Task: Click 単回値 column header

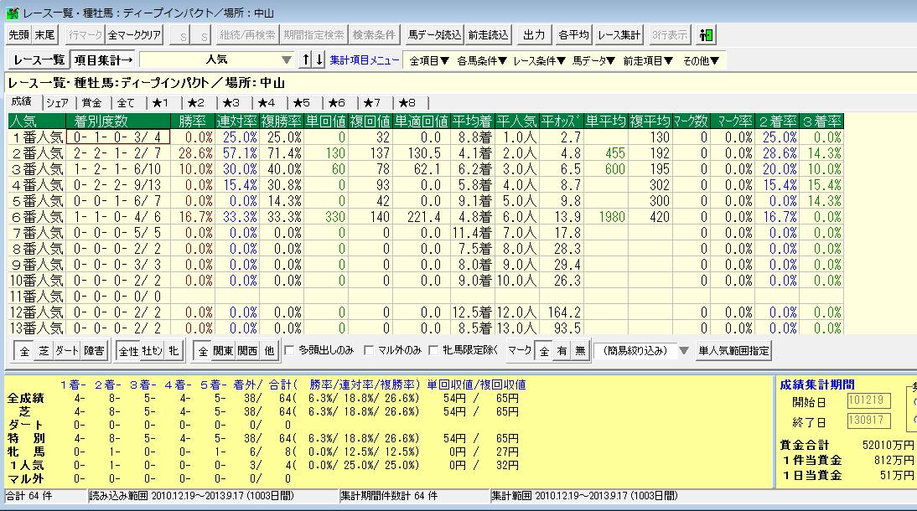Action: pyautogui.click(x=326, y=121)
